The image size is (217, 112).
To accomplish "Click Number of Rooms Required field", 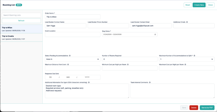I will 130,59.
